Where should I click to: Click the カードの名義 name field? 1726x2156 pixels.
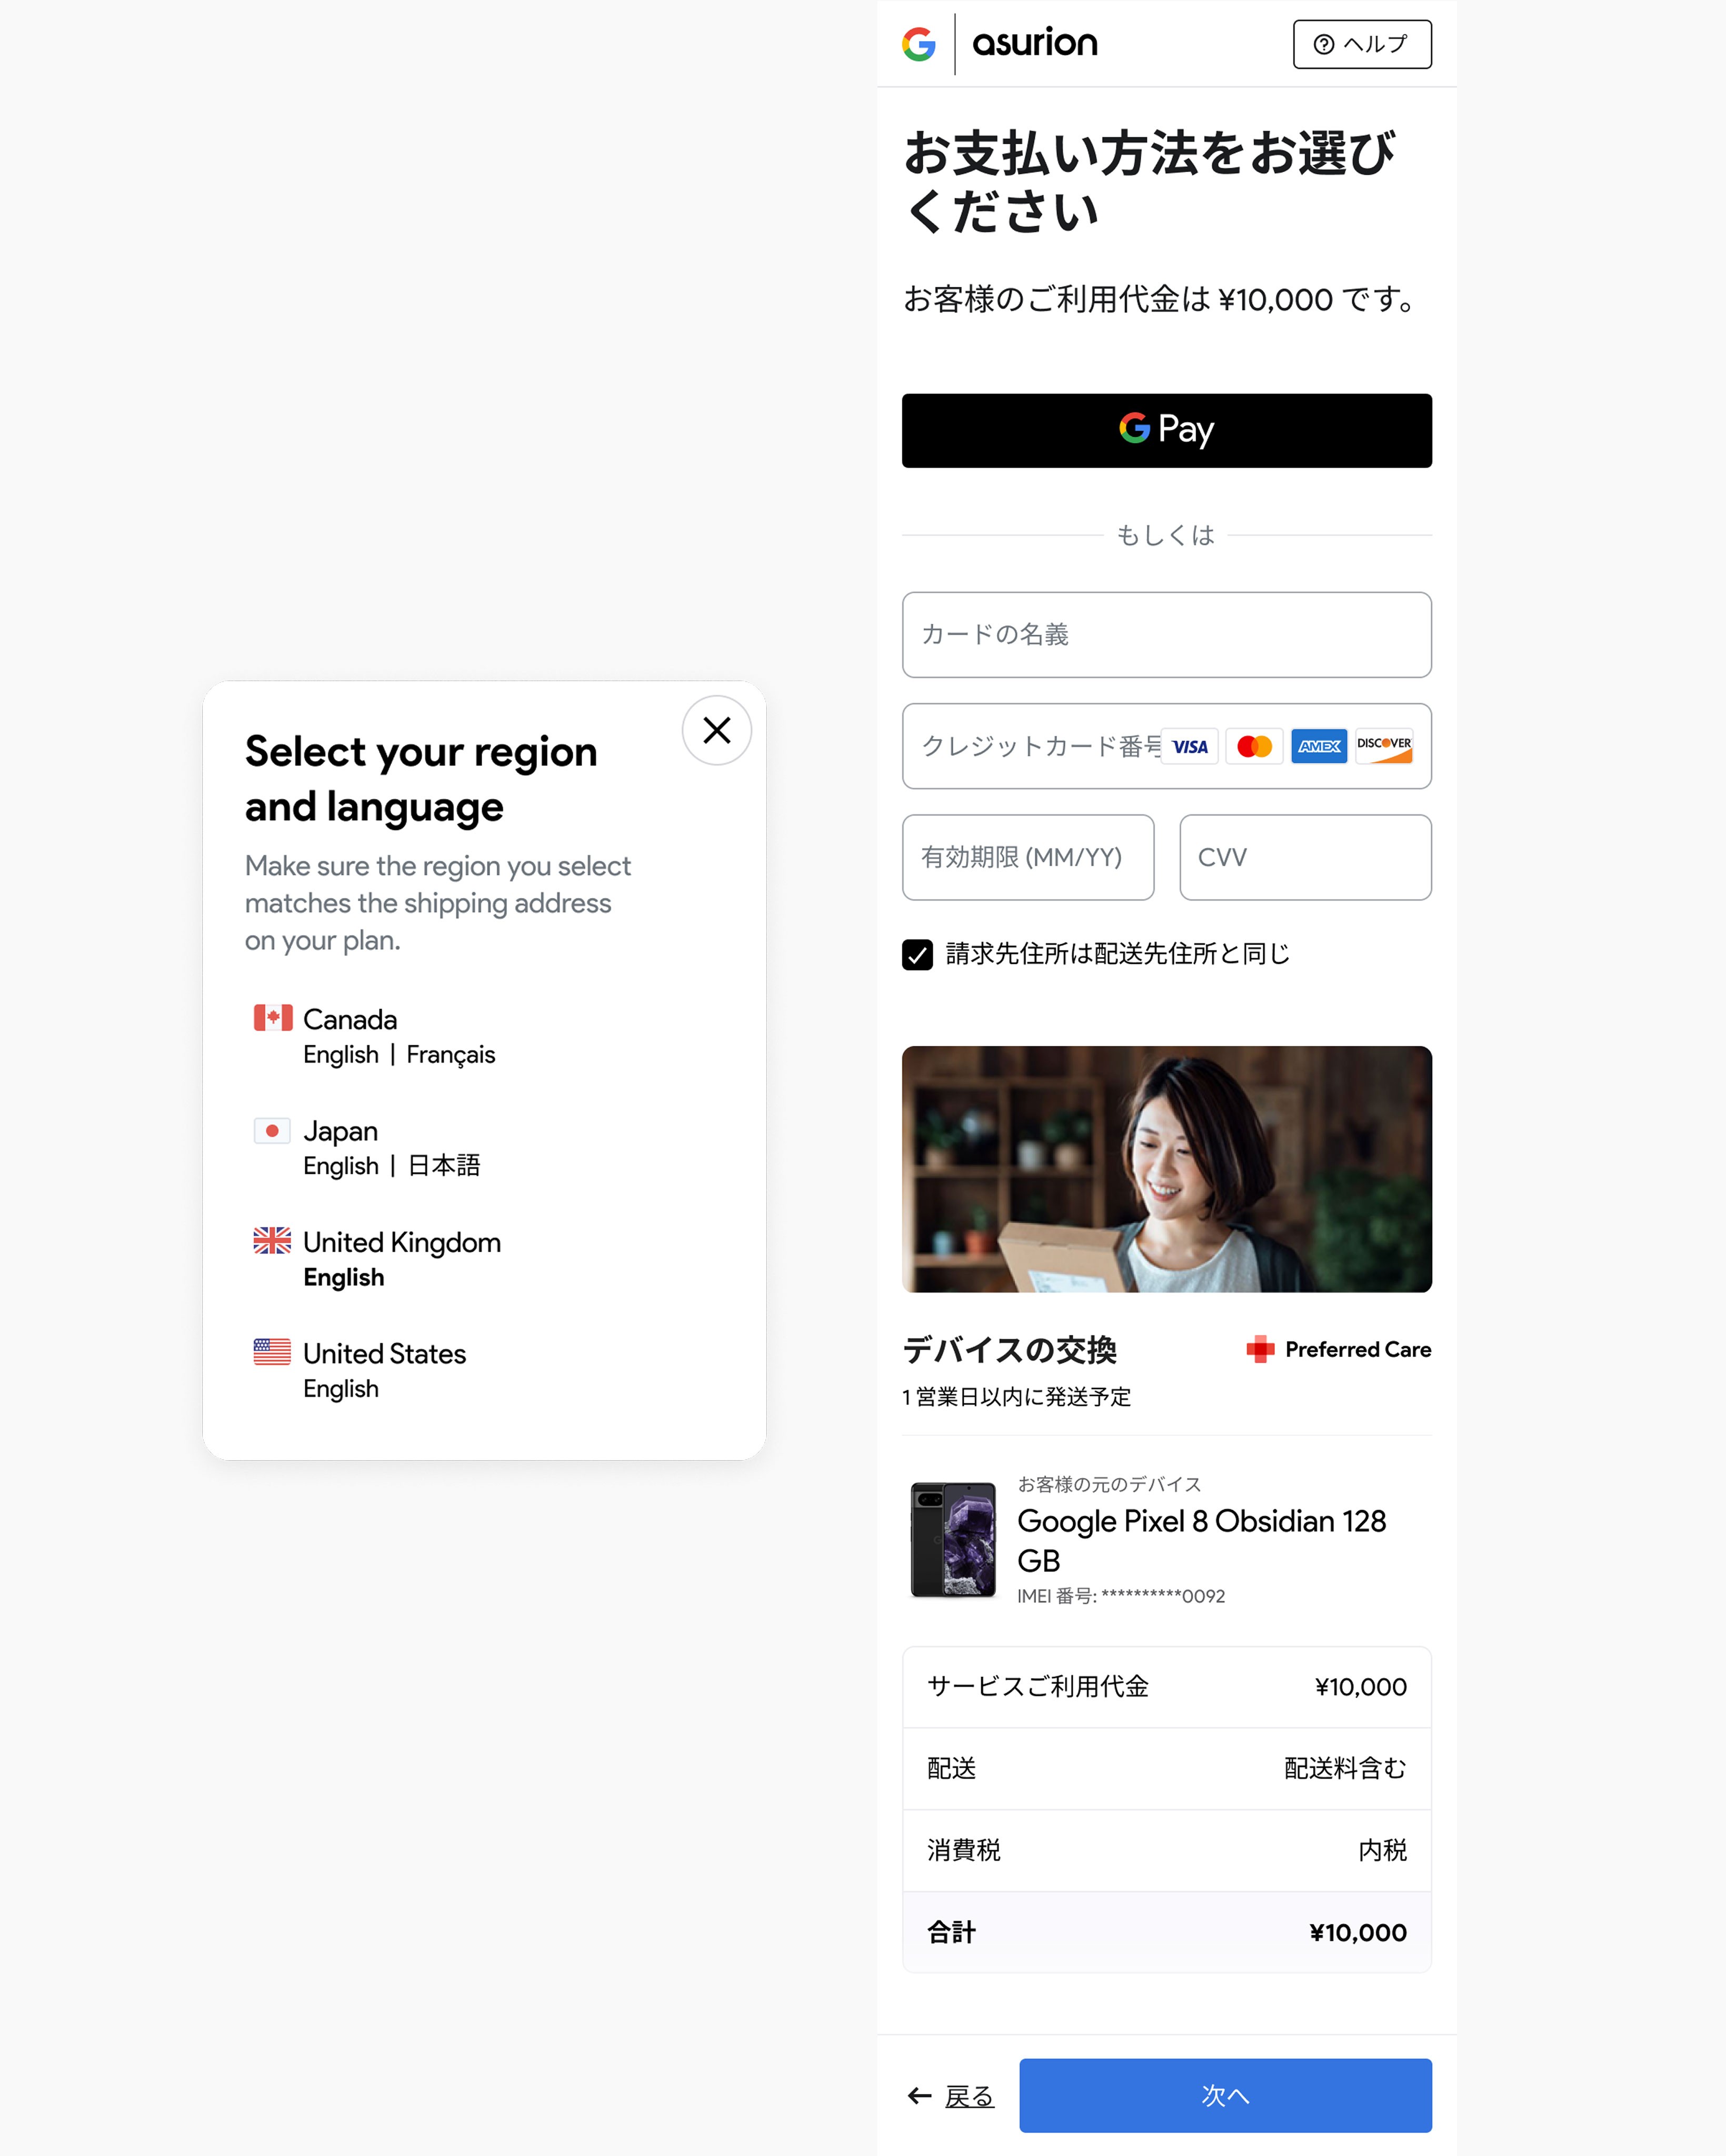1166,634
